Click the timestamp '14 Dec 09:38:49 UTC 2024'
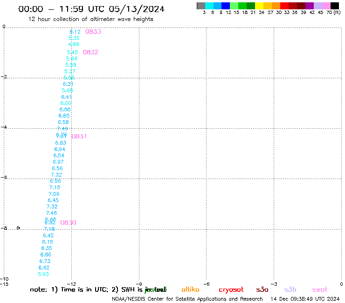Screen dimensions: 345x303 pos(305,299)
